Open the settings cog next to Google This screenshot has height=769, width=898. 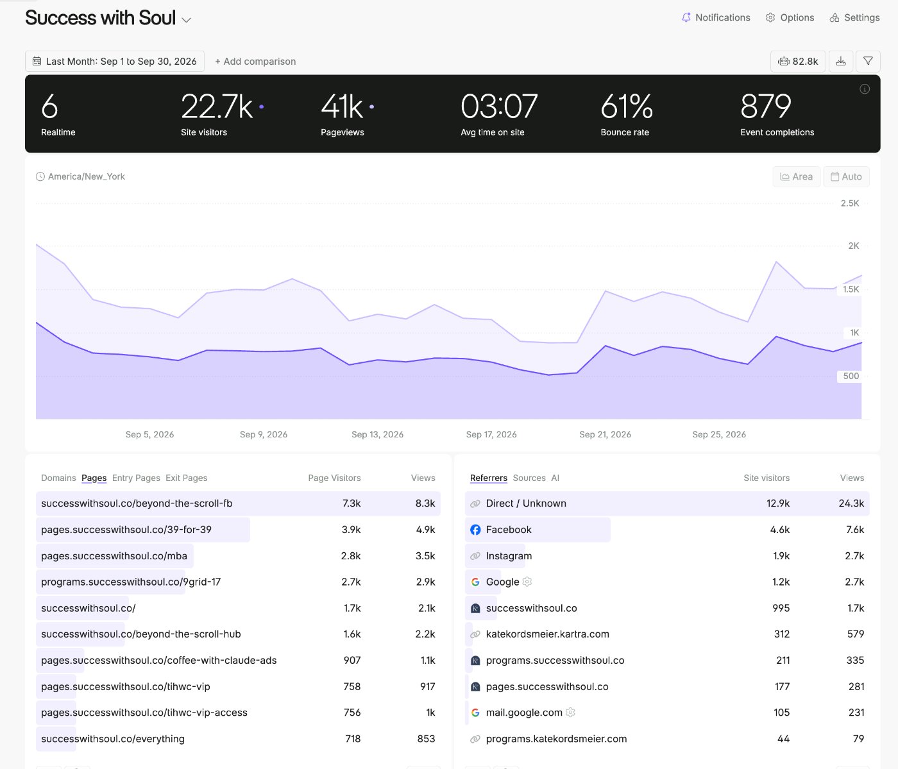pos(527,582)
